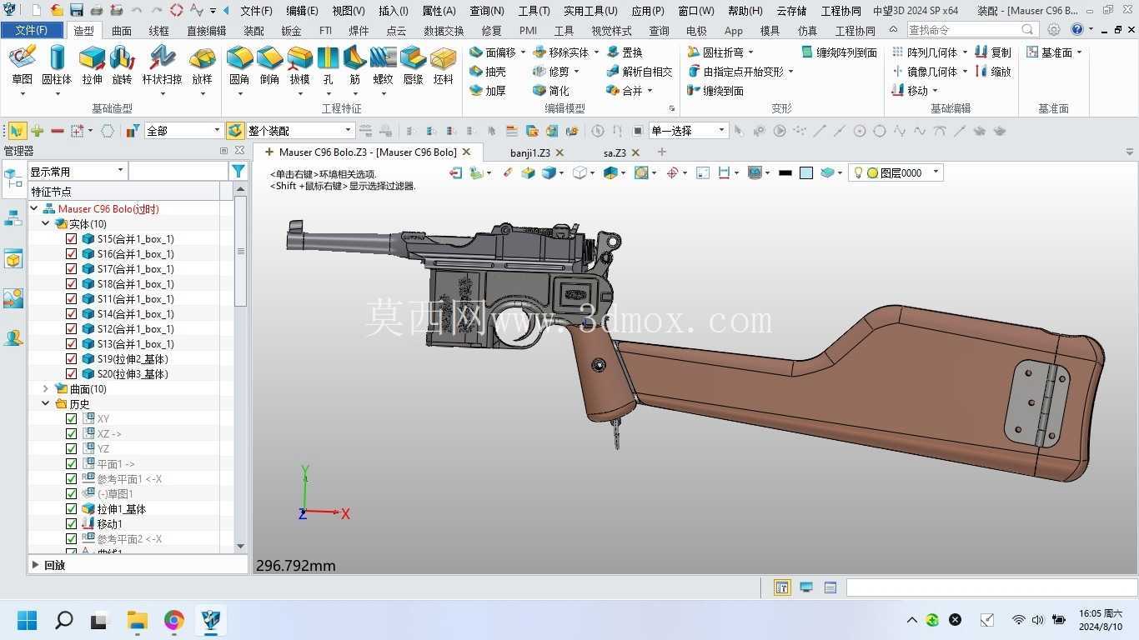Click the 解析自相交 button

tap(640, 72)
